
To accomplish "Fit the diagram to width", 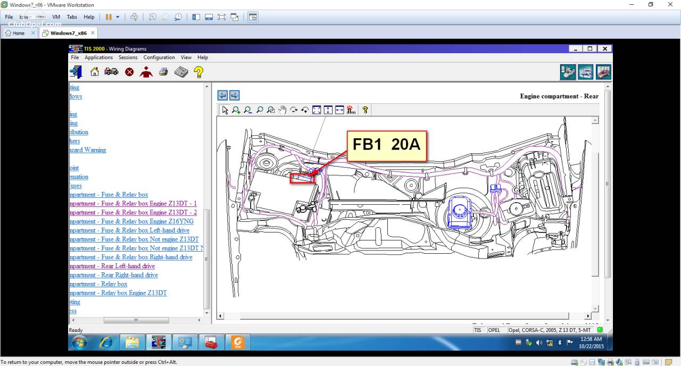I will [339, 110].
